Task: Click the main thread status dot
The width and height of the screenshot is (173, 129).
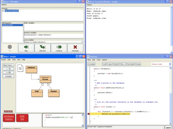Action: point(3,11)
